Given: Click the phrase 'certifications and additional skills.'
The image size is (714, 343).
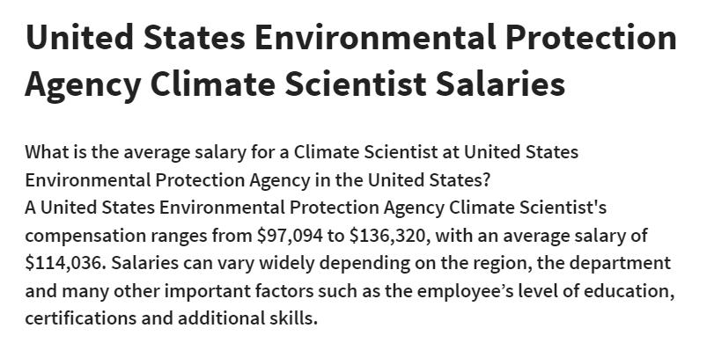Looking at the screenshot, I should point(171,318).
